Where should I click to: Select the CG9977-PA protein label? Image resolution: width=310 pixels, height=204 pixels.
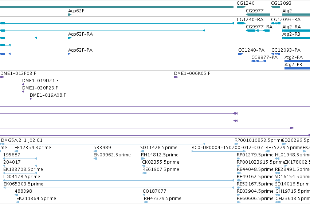(x=264, y=57)
